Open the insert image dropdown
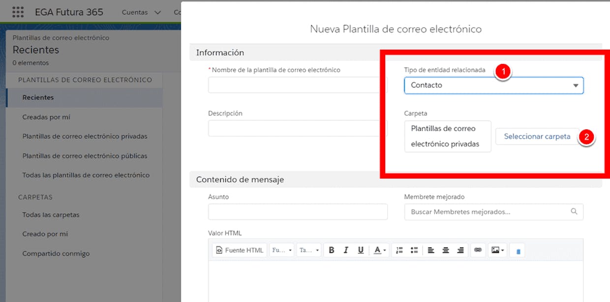The image size is (610, 302). [498, 250]
